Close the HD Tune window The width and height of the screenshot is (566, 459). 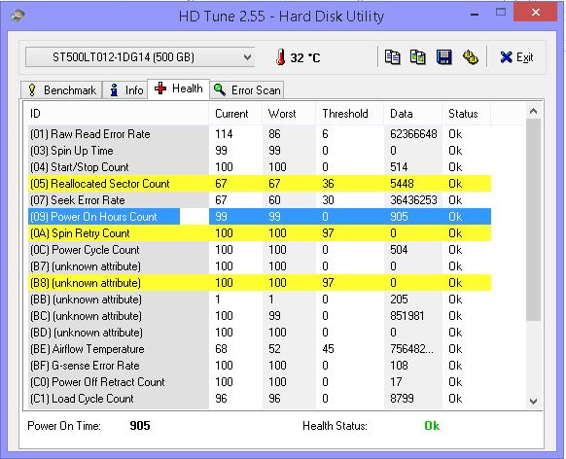click(536, 13)
